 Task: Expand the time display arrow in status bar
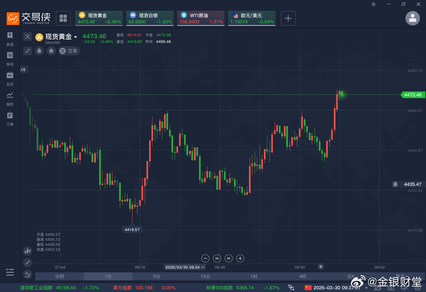coord(366,288)
